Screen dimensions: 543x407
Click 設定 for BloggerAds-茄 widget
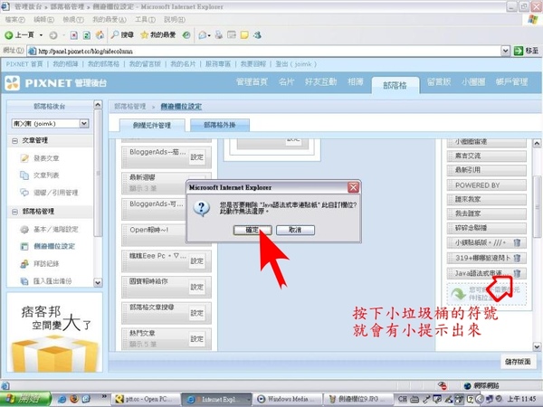coord(196,157)
